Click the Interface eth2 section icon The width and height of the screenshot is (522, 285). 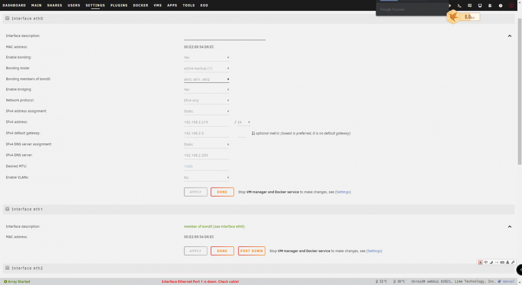coord(7,268)
